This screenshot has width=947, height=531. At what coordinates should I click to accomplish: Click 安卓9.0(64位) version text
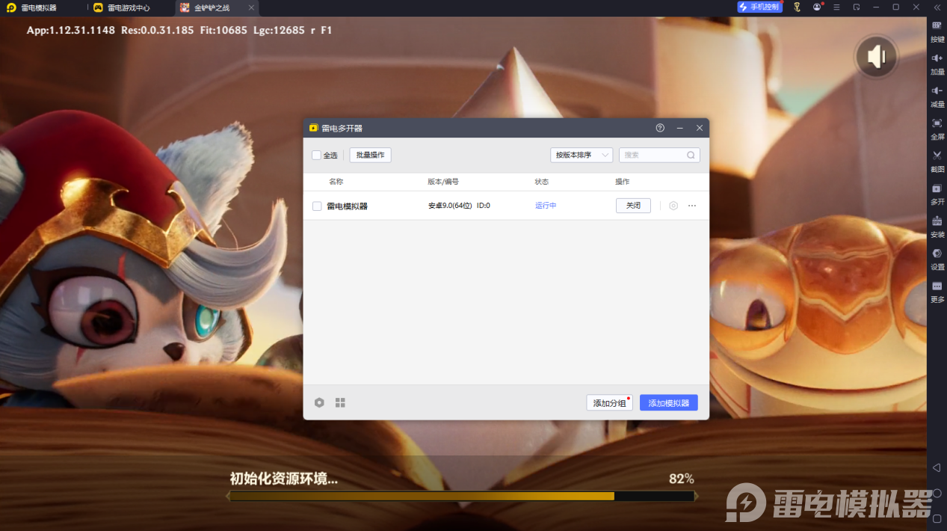(x=450, y=206)
